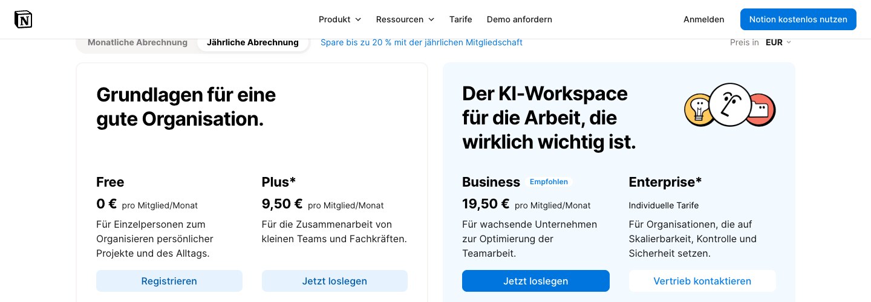Click the Notion logo icon
This screenshot has width=871, height=302.
click(23, 19)
